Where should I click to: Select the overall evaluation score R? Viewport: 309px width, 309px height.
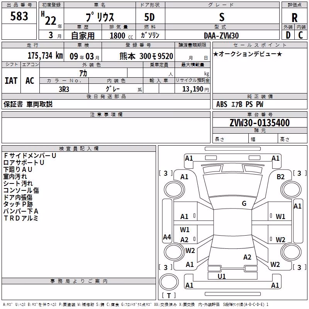(294, 18)
